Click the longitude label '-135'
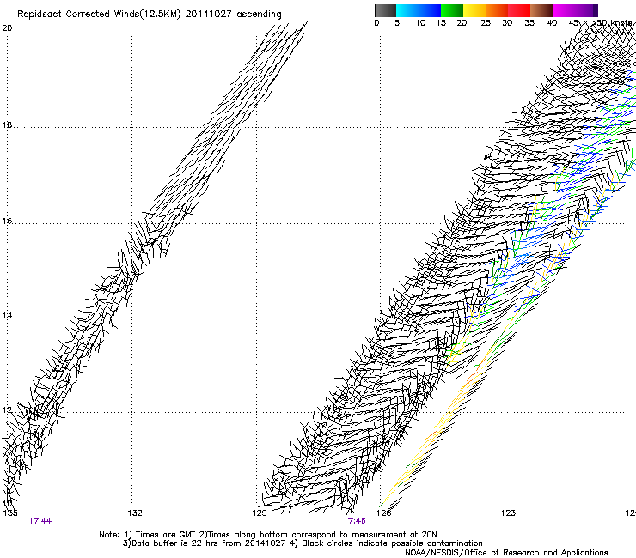Image resolution: width=636 pixels, height=558 pixels. pyautogui.click(x=9, y=513)
